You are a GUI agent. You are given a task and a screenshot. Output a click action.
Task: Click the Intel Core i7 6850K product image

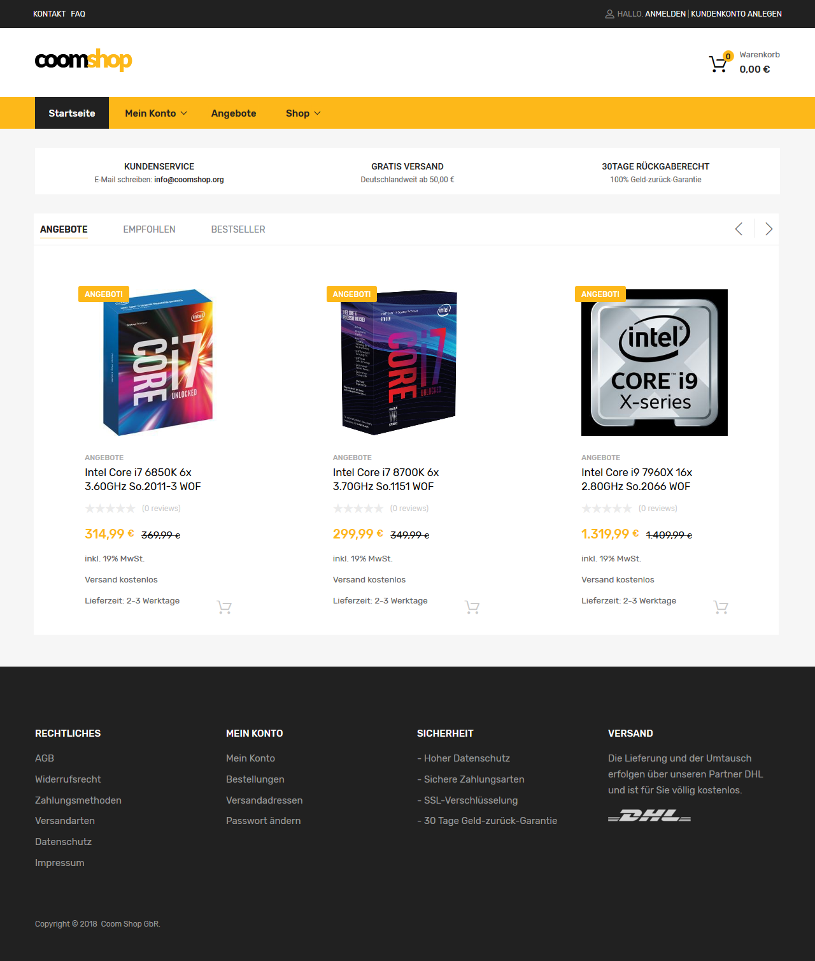pos(158,363)
